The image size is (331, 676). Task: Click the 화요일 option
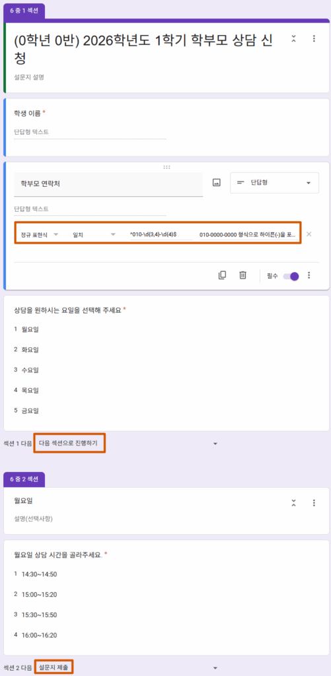[30, 350]
